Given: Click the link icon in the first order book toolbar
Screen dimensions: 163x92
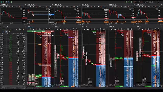Looking at the screenshot, I should [30, 29].
